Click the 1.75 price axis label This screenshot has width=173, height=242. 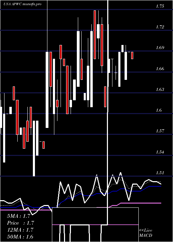tap(160, 6)
